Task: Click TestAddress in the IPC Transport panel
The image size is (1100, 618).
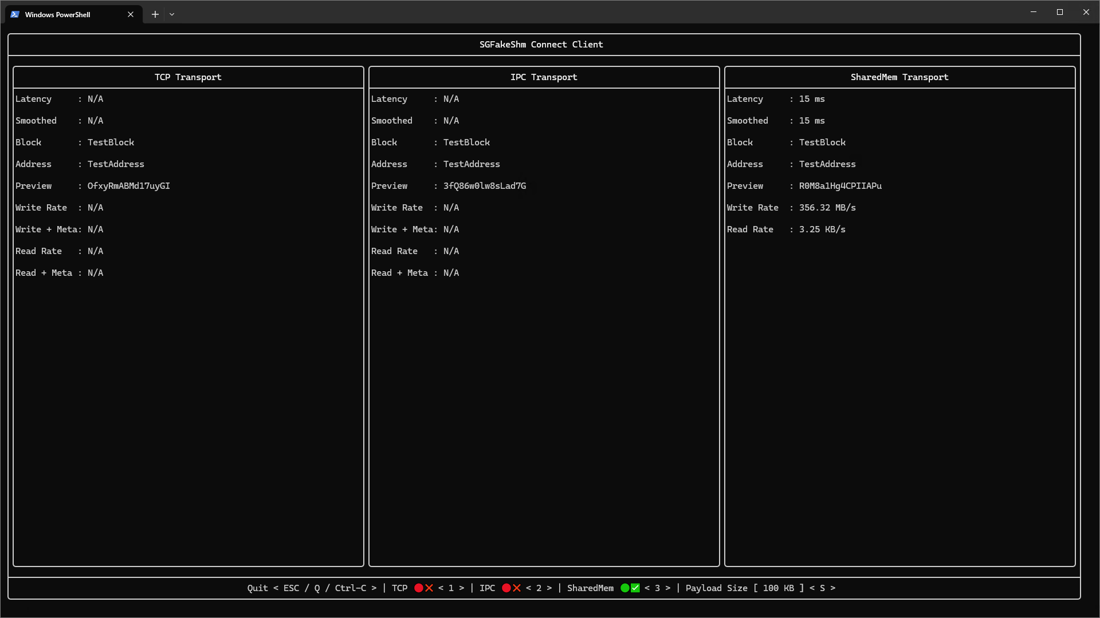Action: pyautogui.click(x=472, y=164)
